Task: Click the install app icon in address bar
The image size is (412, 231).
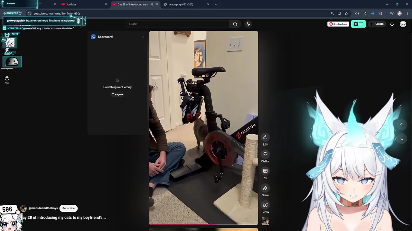Action: (x=339, y=13)
